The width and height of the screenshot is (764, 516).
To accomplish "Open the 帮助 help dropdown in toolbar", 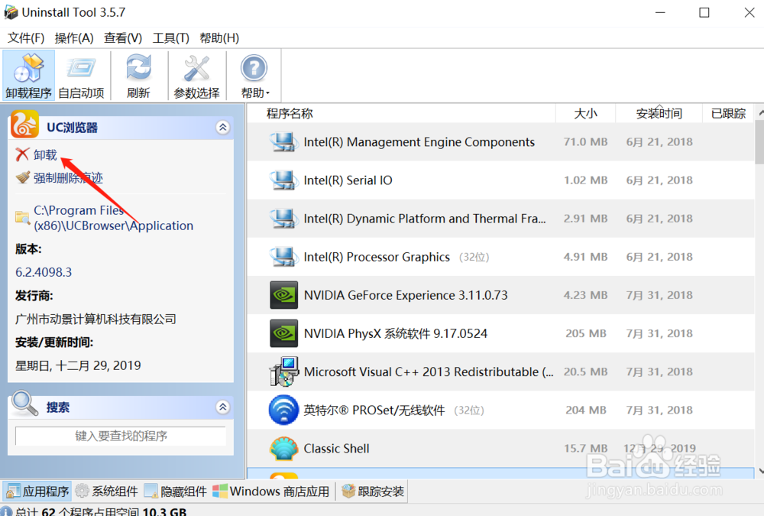I will pos(254,75).
